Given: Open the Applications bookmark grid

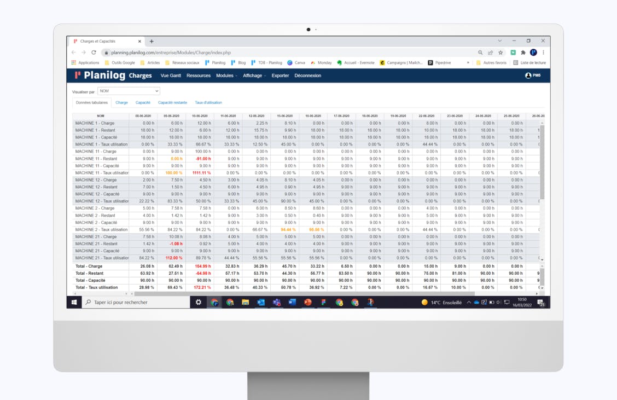Looking at the screenshot, I should [85, 62].
